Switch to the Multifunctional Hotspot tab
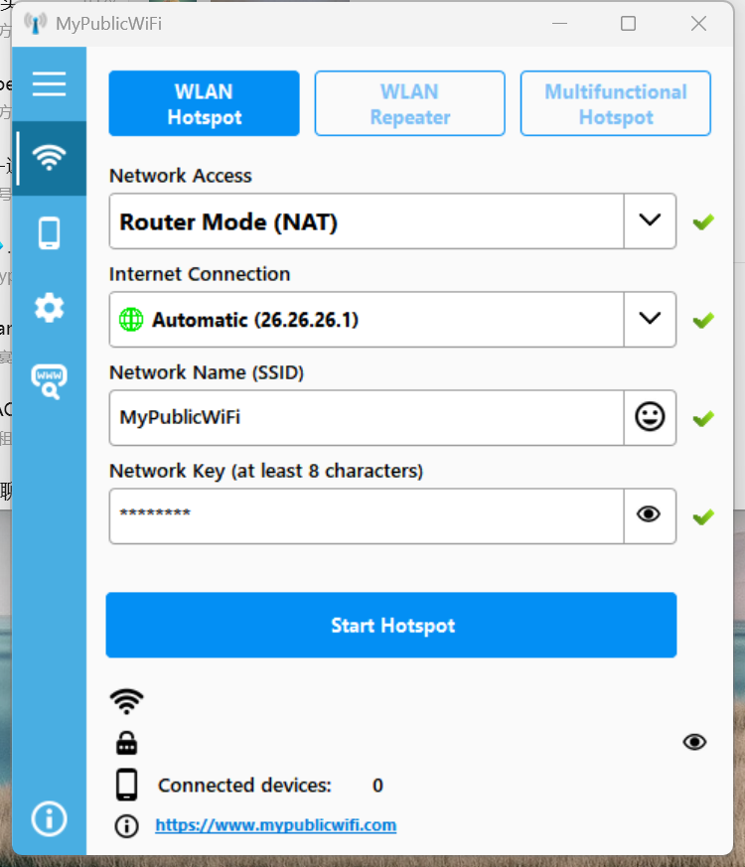Screen dimensions: 745x867 tap(615, 103)
